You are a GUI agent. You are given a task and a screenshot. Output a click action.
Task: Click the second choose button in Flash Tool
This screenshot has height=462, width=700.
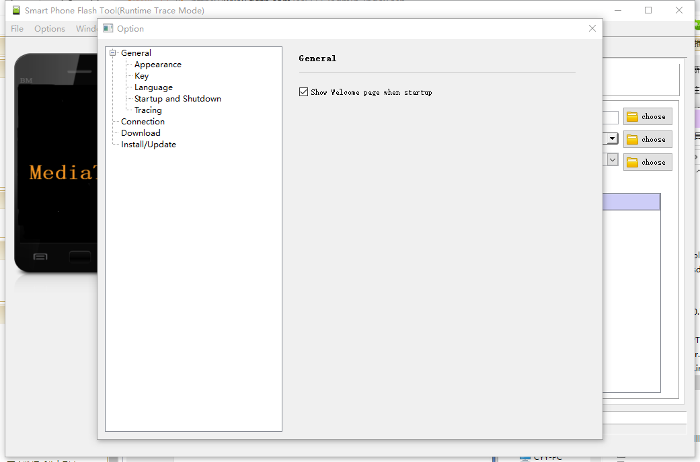pyautogui.click(x=648, y=139)
